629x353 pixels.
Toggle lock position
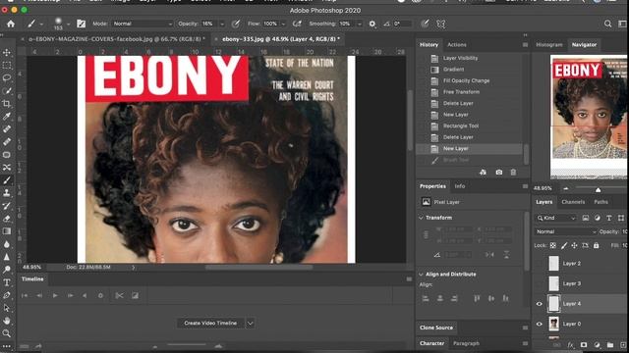574,245
